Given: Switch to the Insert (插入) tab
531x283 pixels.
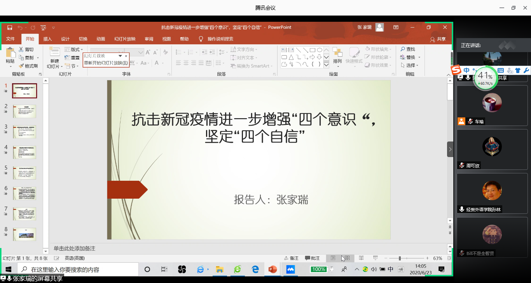Looking at the screenshot, I should (47, 39).
